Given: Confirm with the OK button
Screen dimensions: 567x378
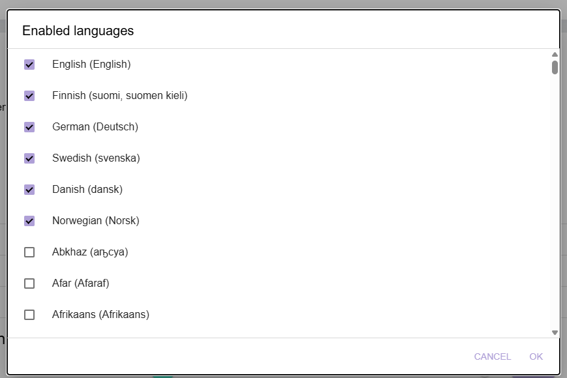Looking at the screenshot, I should click(x=536, y=356).
